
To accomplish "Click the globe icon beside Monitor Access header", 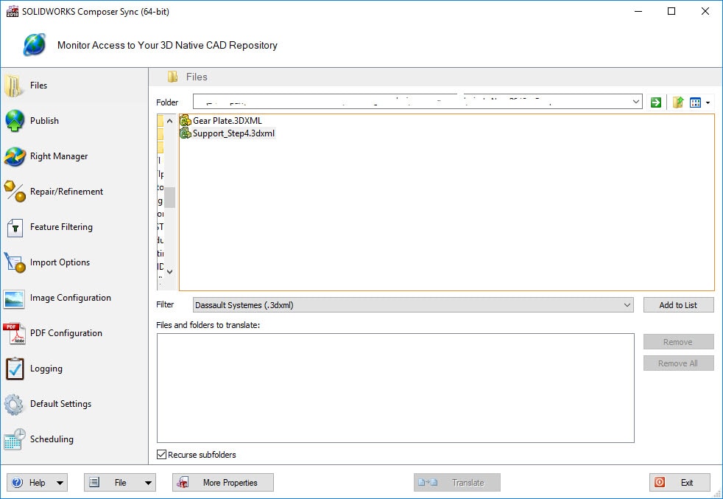I will (x=35, y=45).
